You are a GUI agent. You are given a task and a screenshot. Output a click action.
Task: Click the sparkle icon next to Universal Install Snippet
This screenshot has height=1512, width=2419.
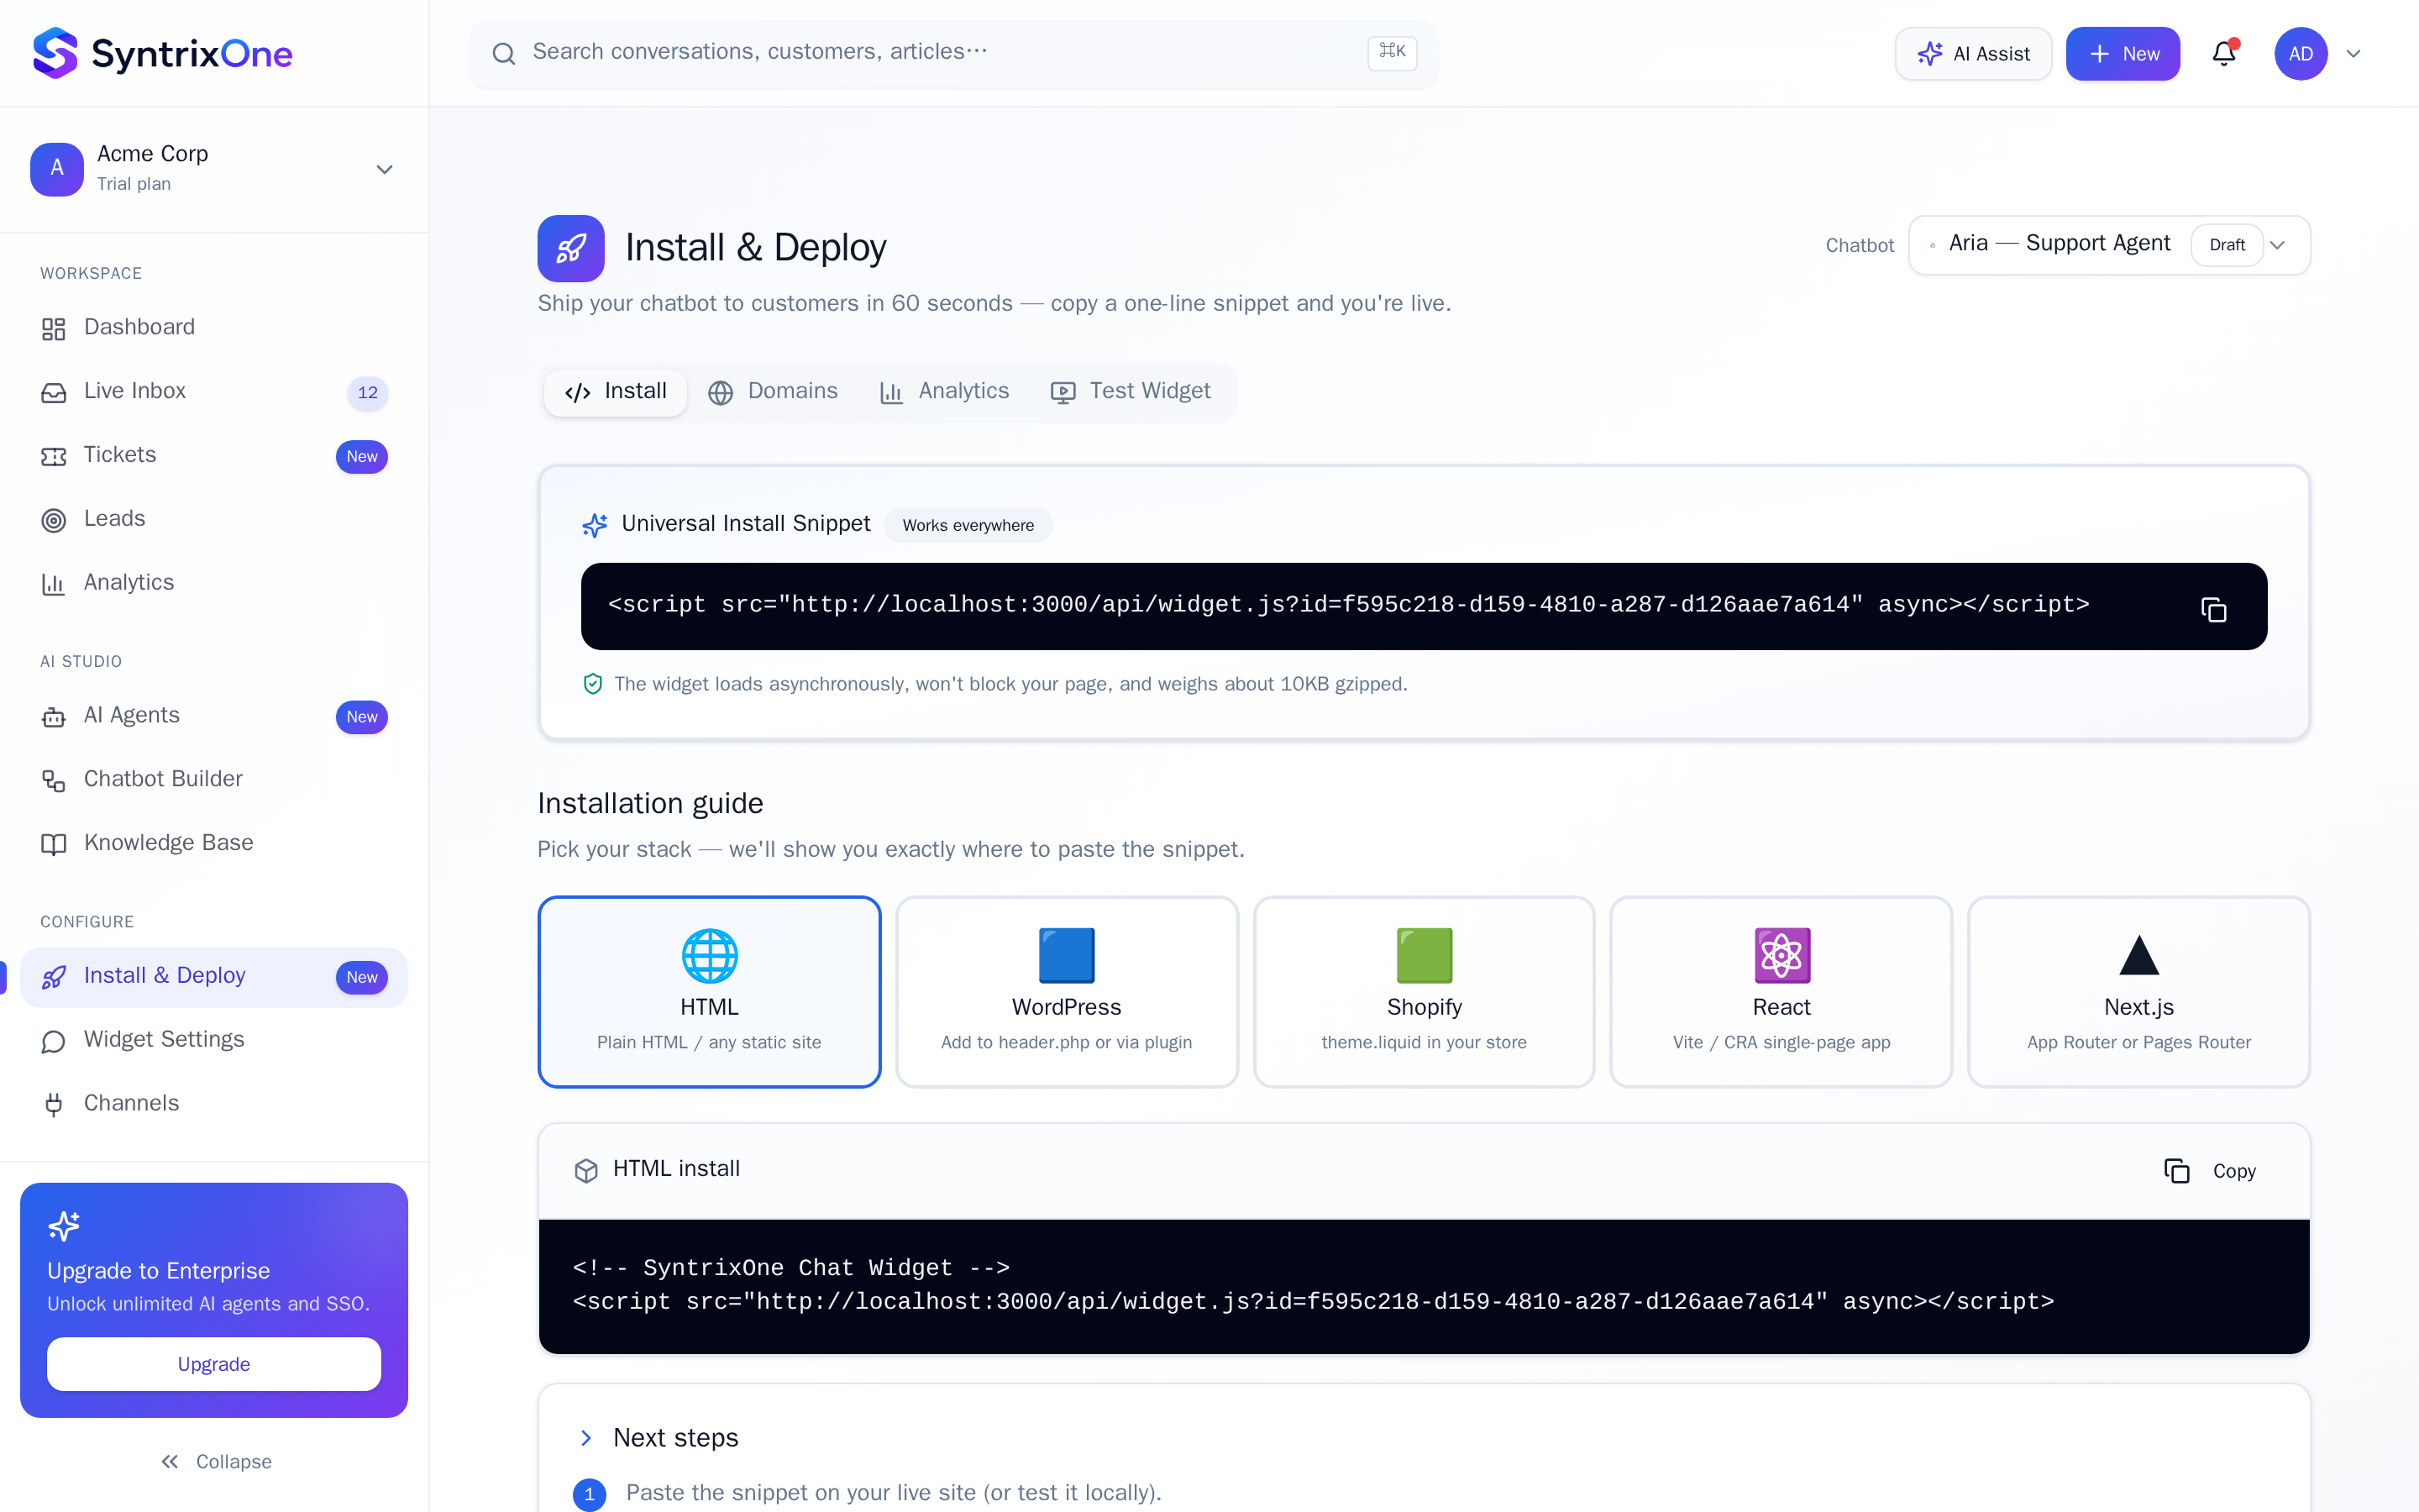point(595,524)
